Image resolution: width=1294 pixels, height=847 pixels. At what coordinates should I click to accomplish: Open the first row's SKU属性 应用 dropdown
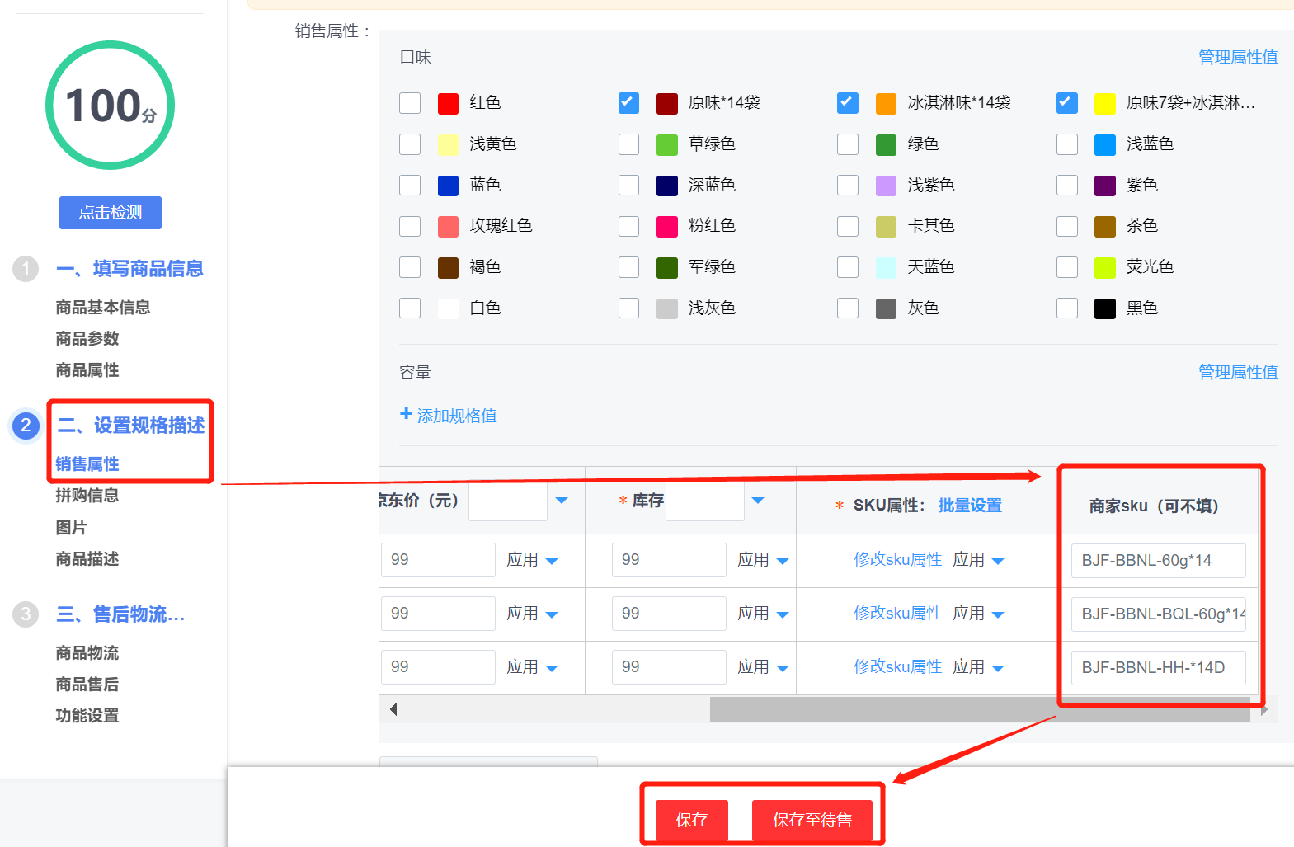click(x=998, y=561)
